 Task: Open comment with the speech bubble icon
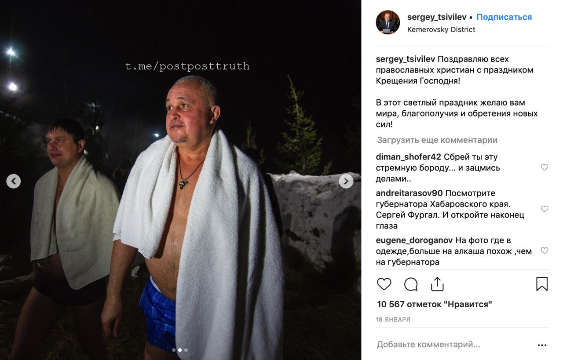coord(411,284)
